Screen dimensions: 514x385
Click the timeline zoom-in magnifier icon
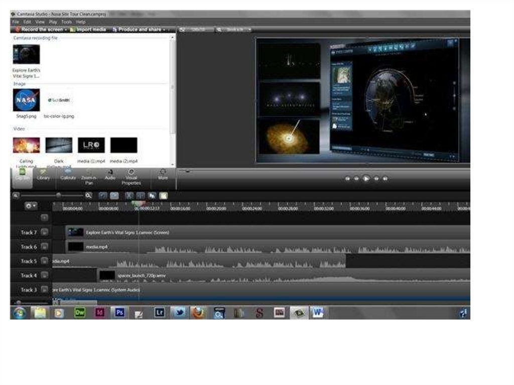[x=88, y=195]
